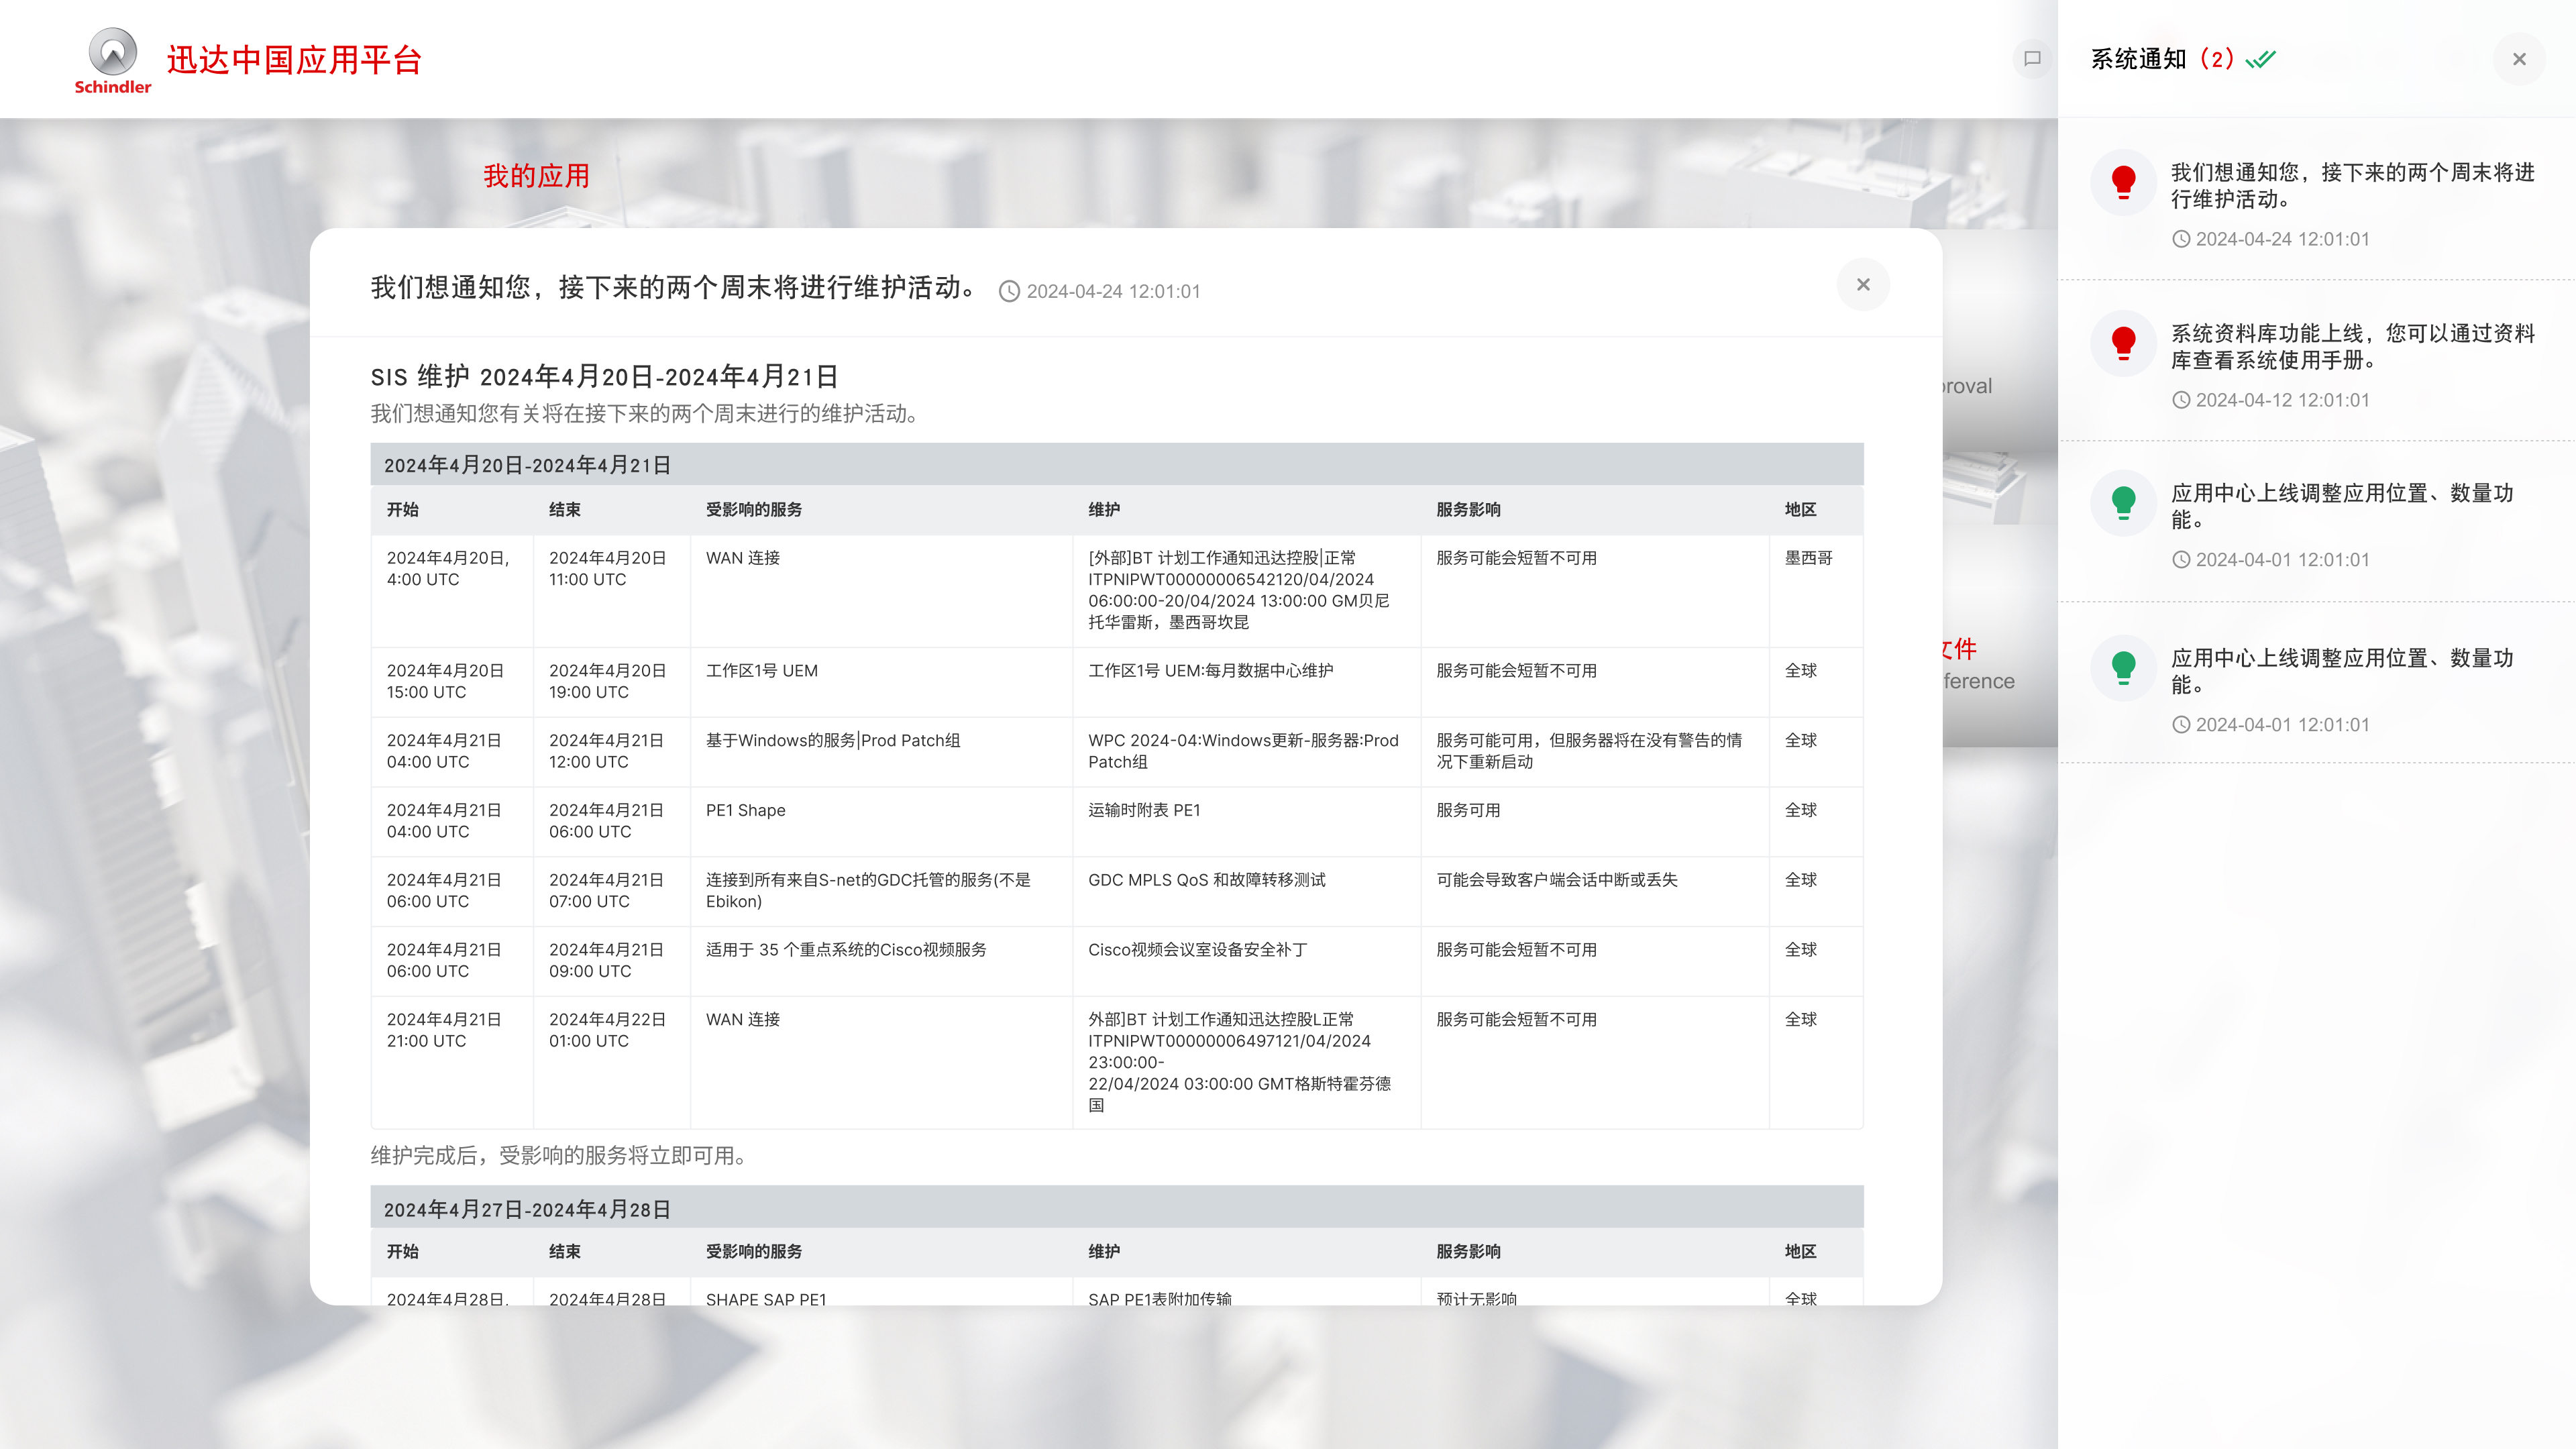Viewport: 2576px width, 1449px height.
Task: Click SIS 维护 2024年4月20日-2024年4月21日 heading
Action: (x=604, y=377)
